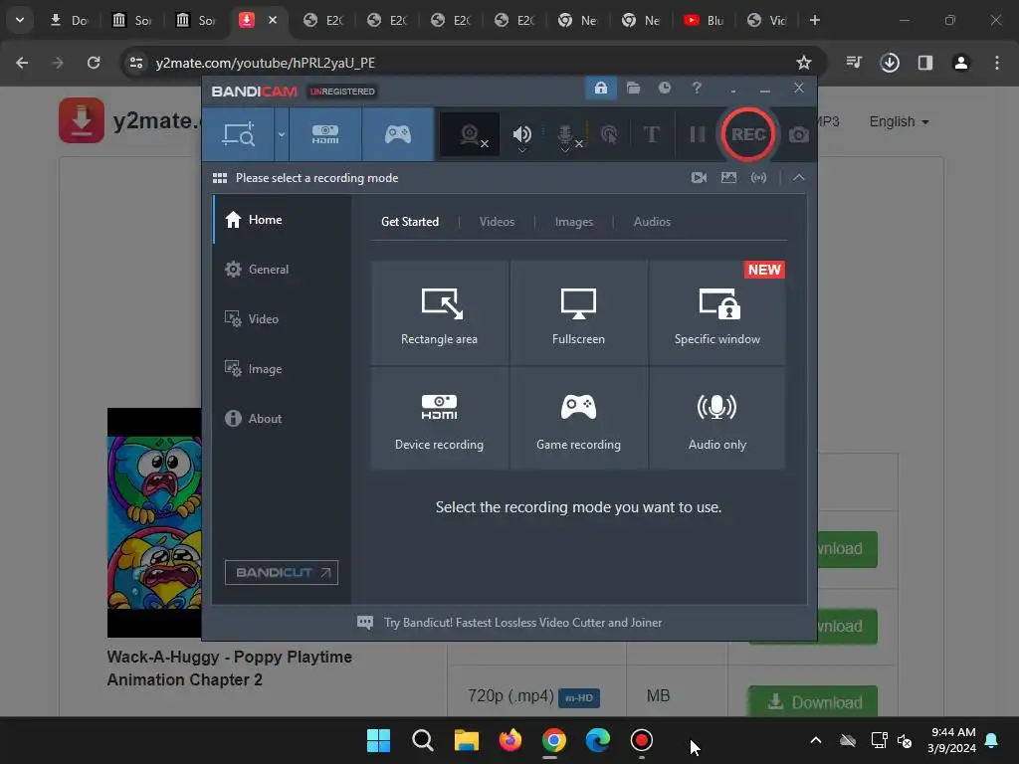Open scheduled recording clock icon
Screen dimensions: 1019x764
coord(665,88)
